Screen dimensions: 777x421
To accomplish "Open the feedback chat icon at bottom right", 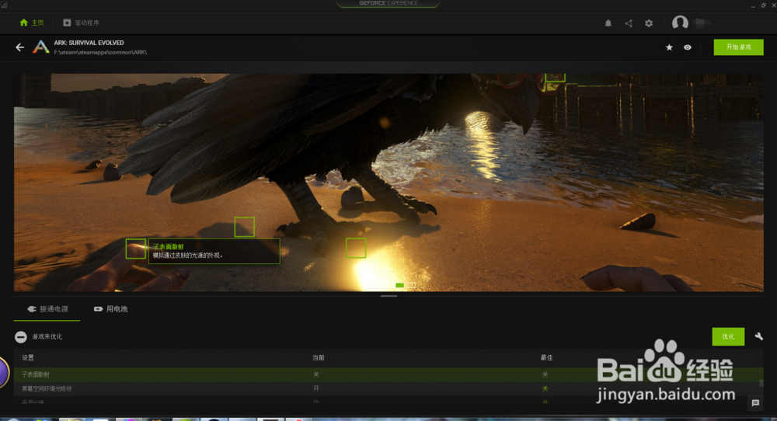I will [x=755, y=402].
